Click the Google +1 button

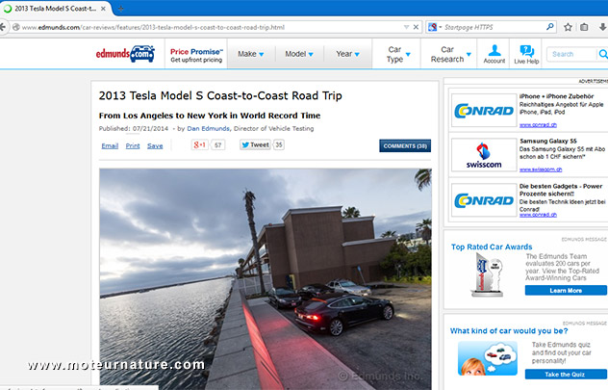[x=200, y=145]
